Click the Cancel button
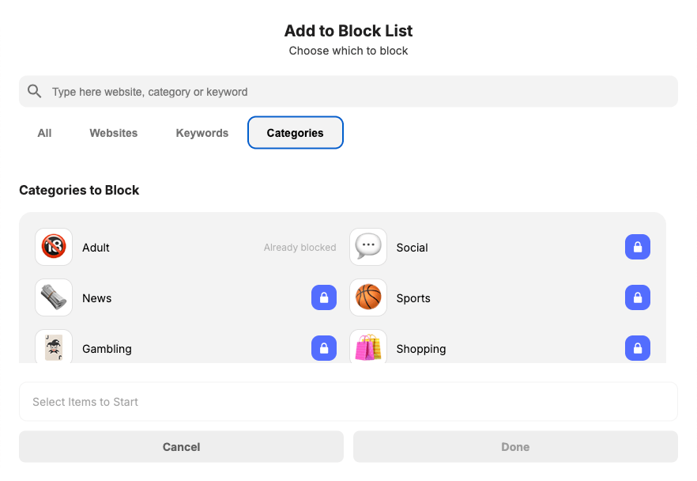This screenshot has width=697, height=481. (x=181, y=446)
